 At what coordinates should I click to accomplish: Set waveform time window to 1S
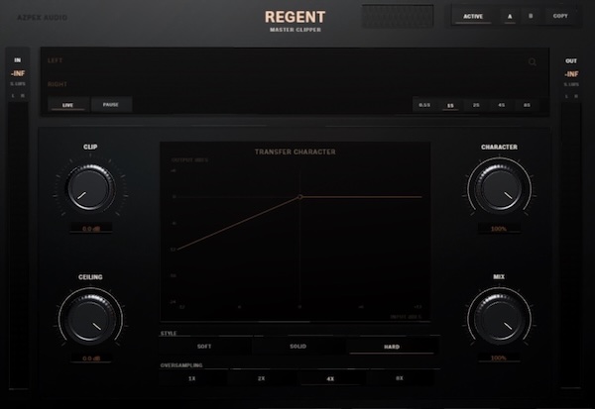[450, 105]
